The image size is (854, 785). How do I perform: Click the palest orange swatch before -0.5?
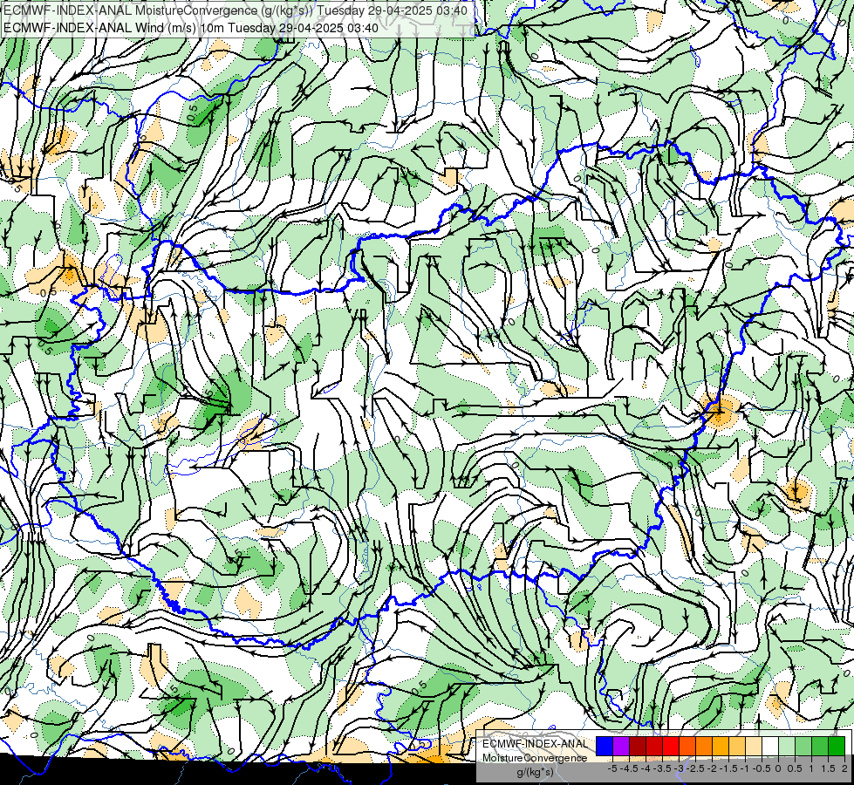click(754, 746)
